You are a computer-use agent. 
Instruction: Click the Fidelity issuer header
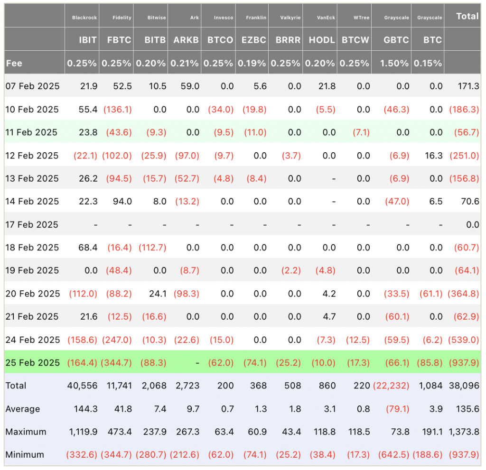122,18
